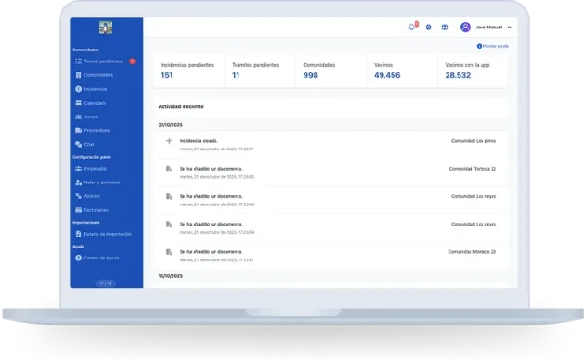Click the Incidencia creada 17:26:17 timestamp
587x364 pixels.
point(216,149)
